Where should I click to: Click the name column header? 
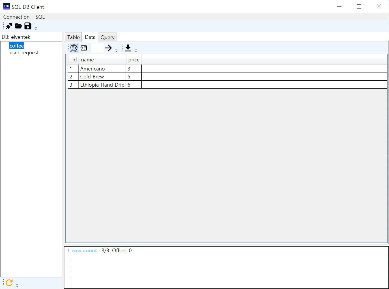pyautogui.click(x=102, y=60)
